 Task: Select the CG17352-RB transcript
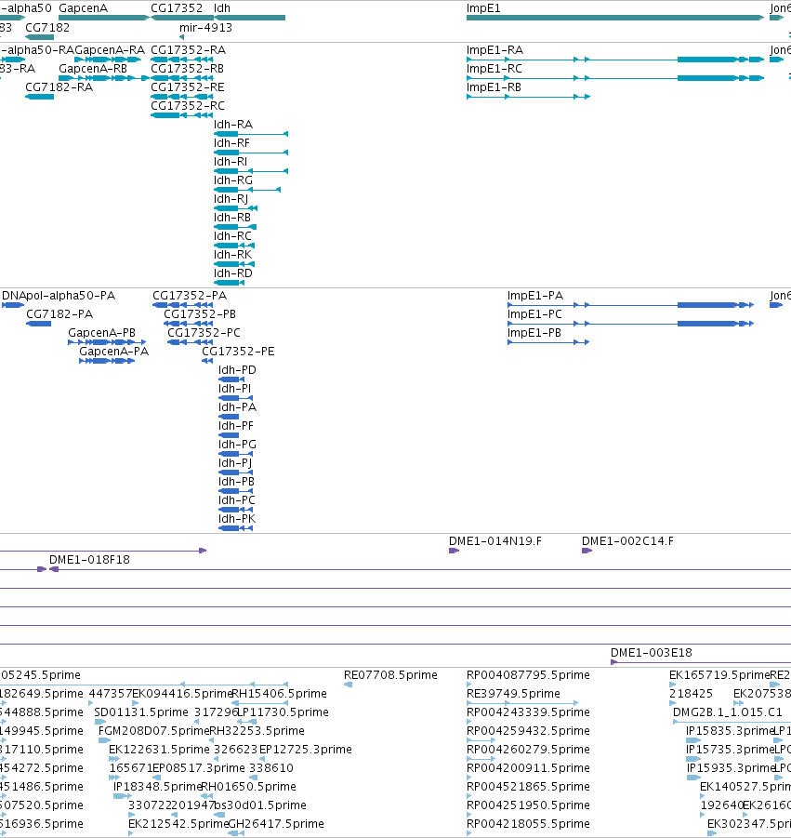click(188, 69)
